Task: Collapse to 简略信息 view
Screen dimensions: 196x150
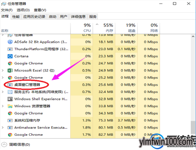Action: coord(16,144)
